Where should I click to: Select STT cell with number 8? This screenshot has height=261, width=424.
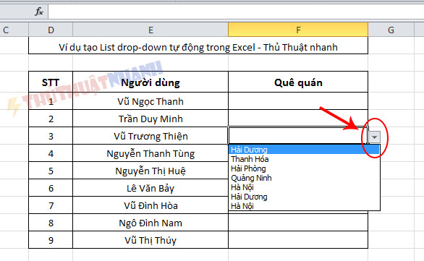tap(51, 223)
